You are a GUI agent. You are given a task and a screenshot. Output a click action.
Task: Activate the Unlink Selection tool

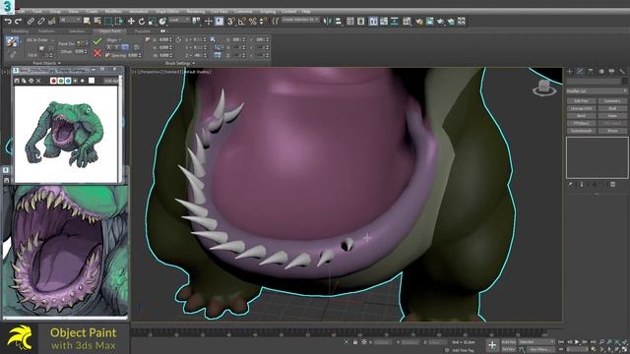coord(41,22)
